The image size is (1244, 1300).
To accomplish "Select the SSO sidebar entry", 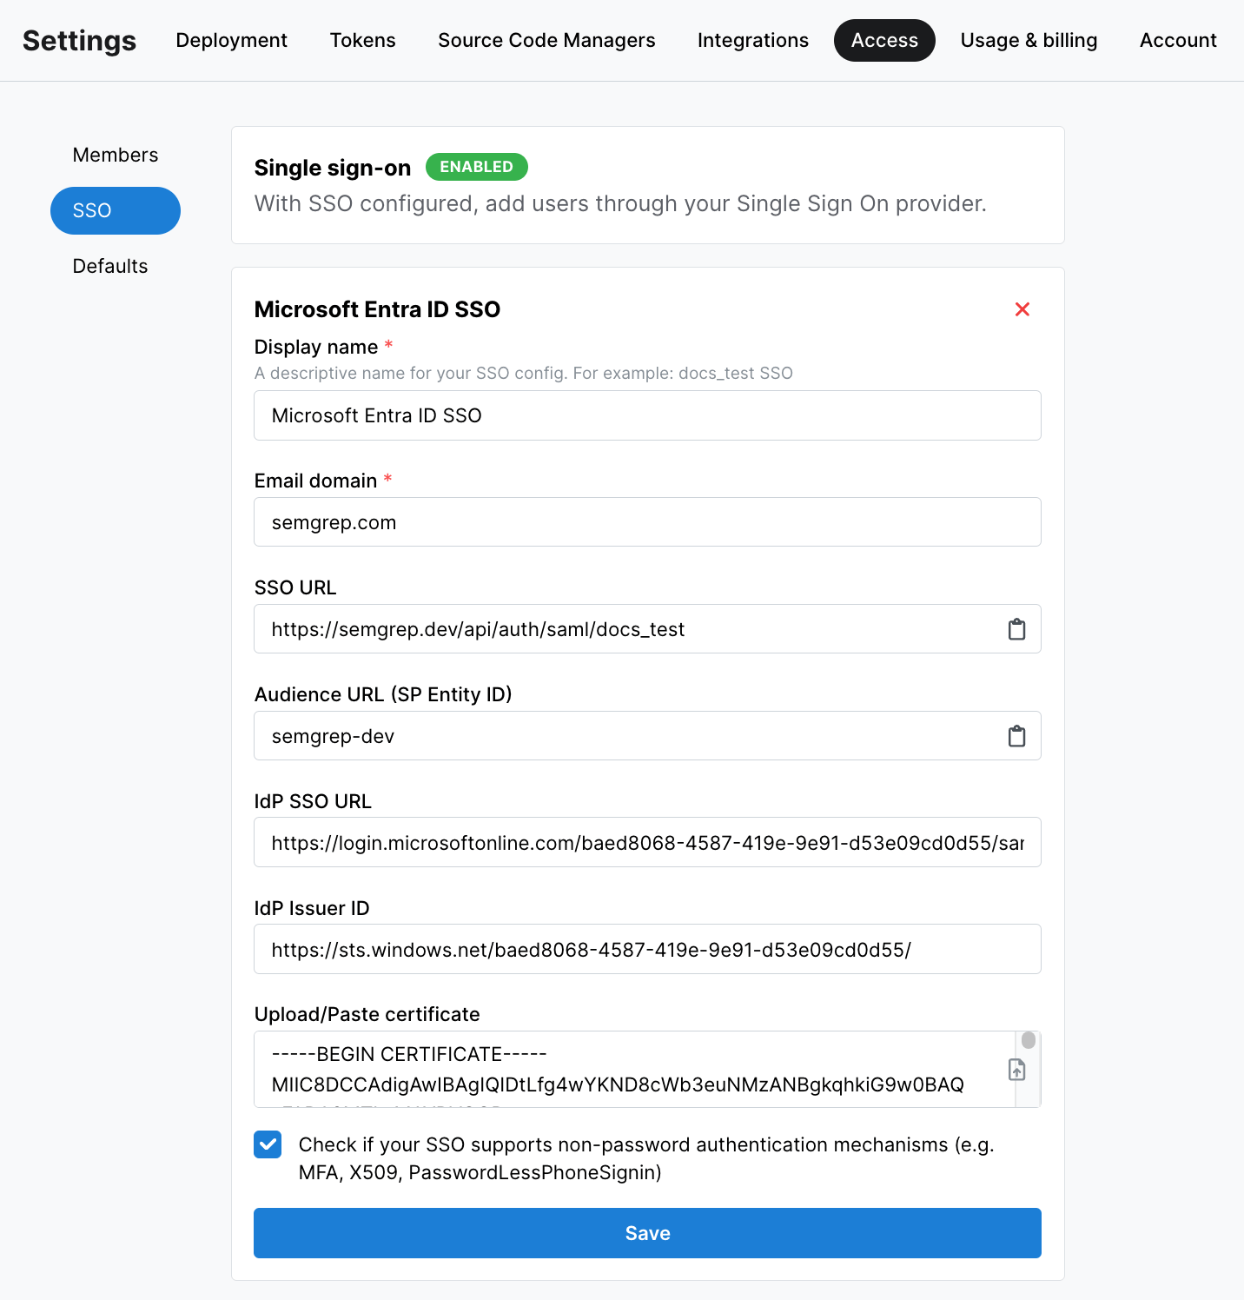I will 115,210.
